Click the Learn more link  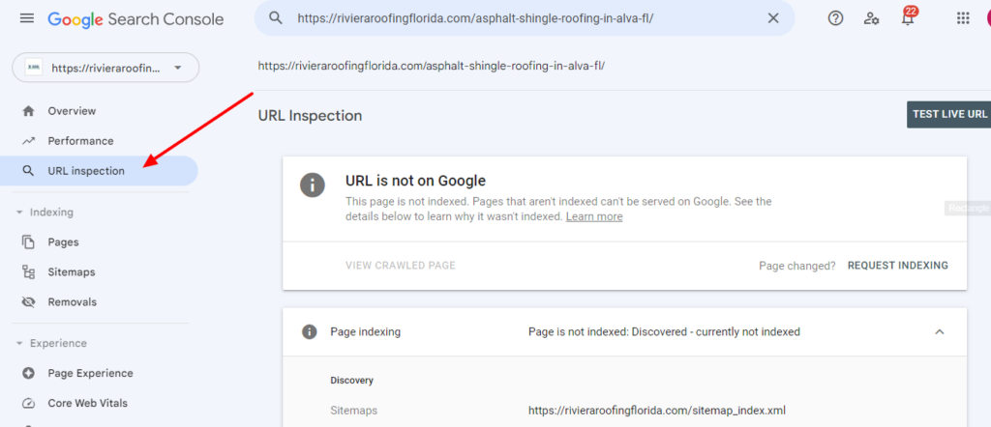click(594, 216)
